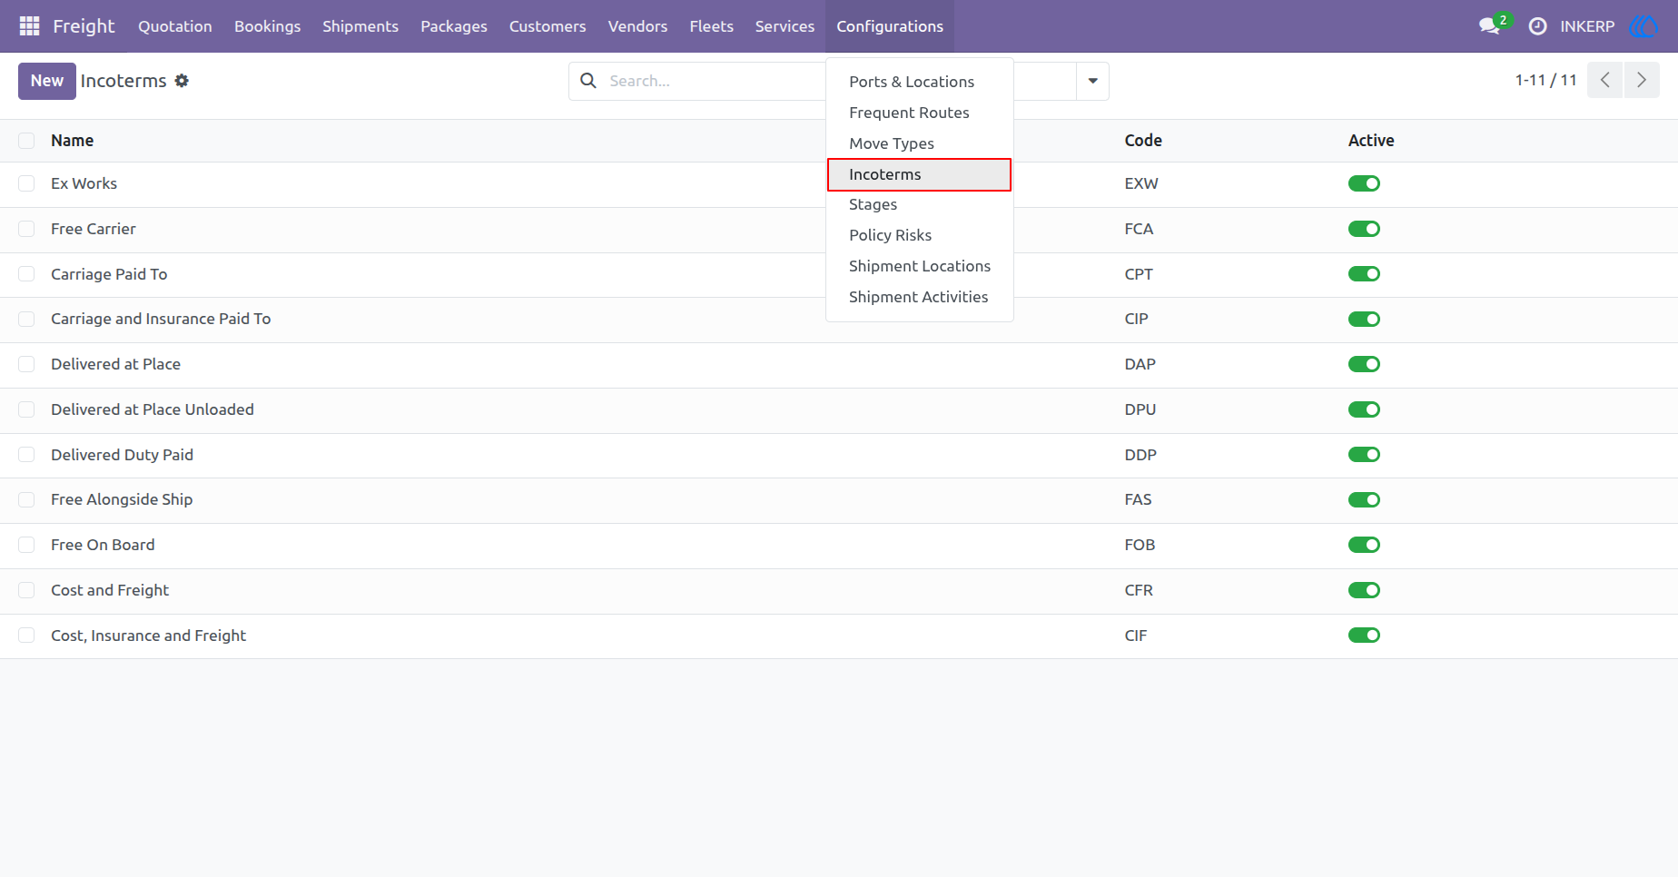This screenshot has width=1678, height=877.
Task: Toggle the search options dropdown arrow
Action: [1092, 81]
